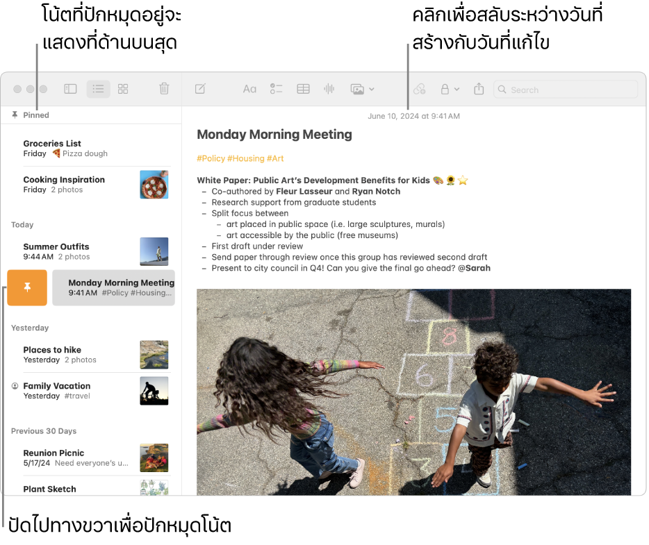Create a new note

coord(200,89)
